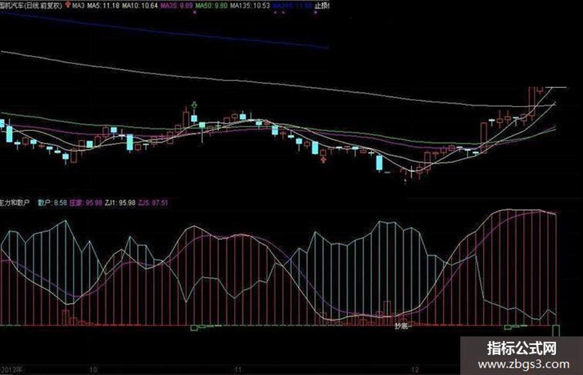Select the ZJ5: 97.51 value

pos(153,203)
